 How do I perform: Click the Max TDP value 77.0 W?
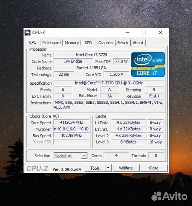pyautogui.click(x=121, y=61)
